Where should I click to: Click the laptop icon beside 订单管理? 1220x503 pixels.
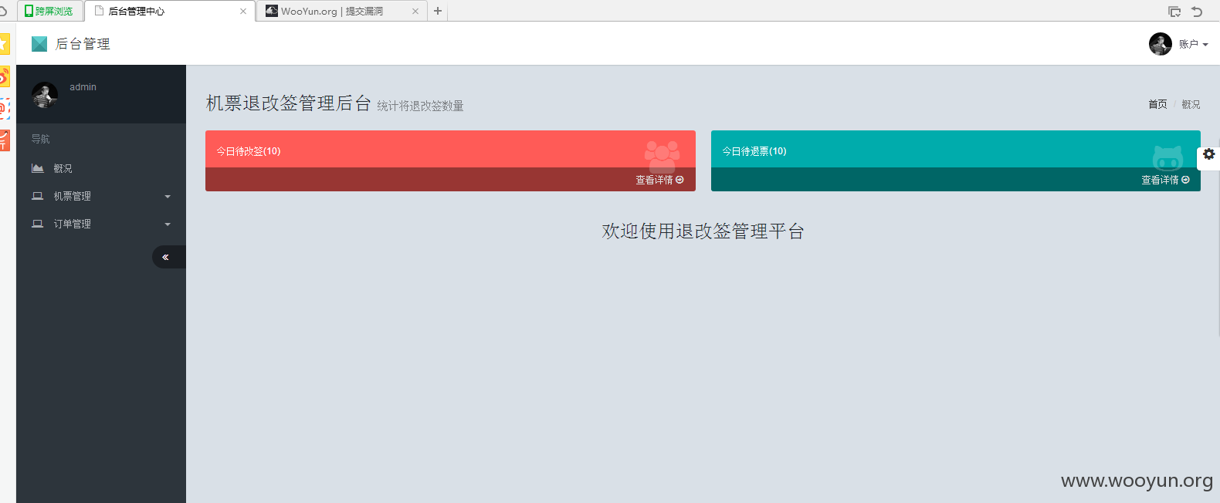[x=37, y=224]
